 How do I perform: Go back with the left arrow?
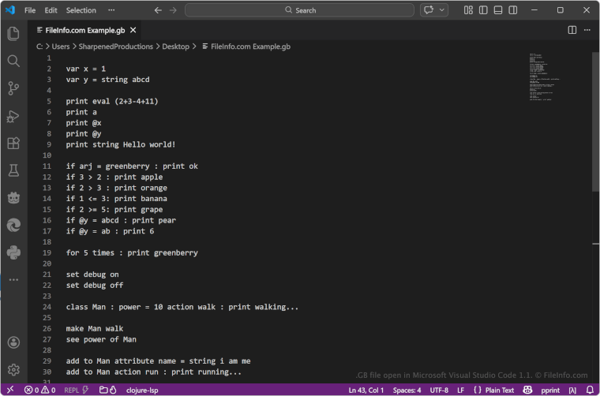158,10
